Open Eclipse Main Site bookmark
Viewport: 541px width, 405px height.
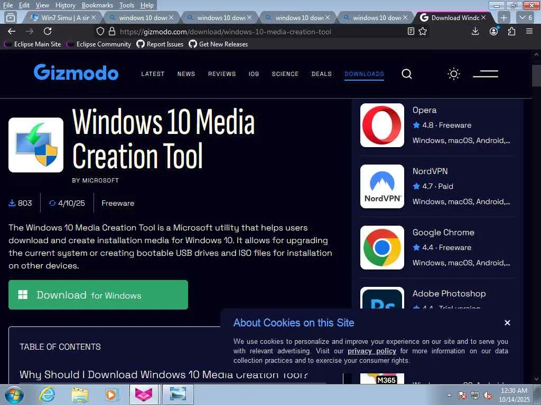click(32, 44)
